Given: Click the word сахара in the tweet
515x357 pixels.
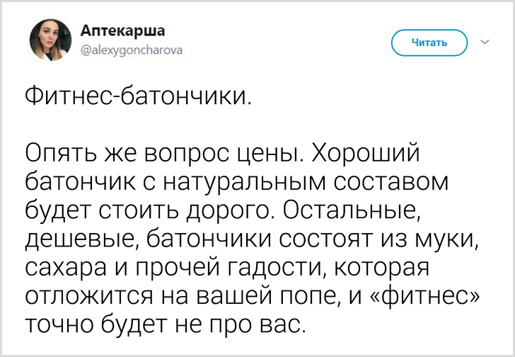Looking at the screenshot, I should [x=64, y=269].
